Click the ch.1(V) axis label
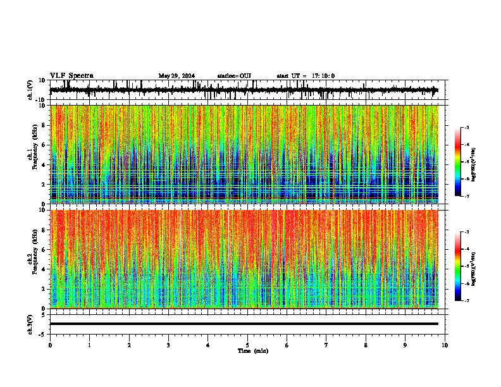 (30, 90)
